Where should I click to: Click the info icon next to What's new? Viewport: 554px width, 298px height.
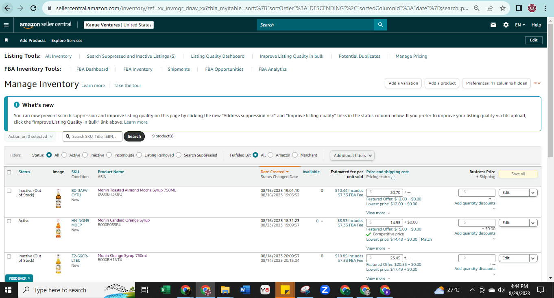[17, 105]
